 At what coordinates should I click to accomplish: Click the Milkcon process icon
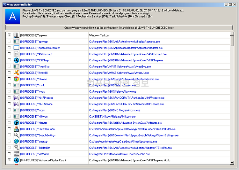[16, 117]
